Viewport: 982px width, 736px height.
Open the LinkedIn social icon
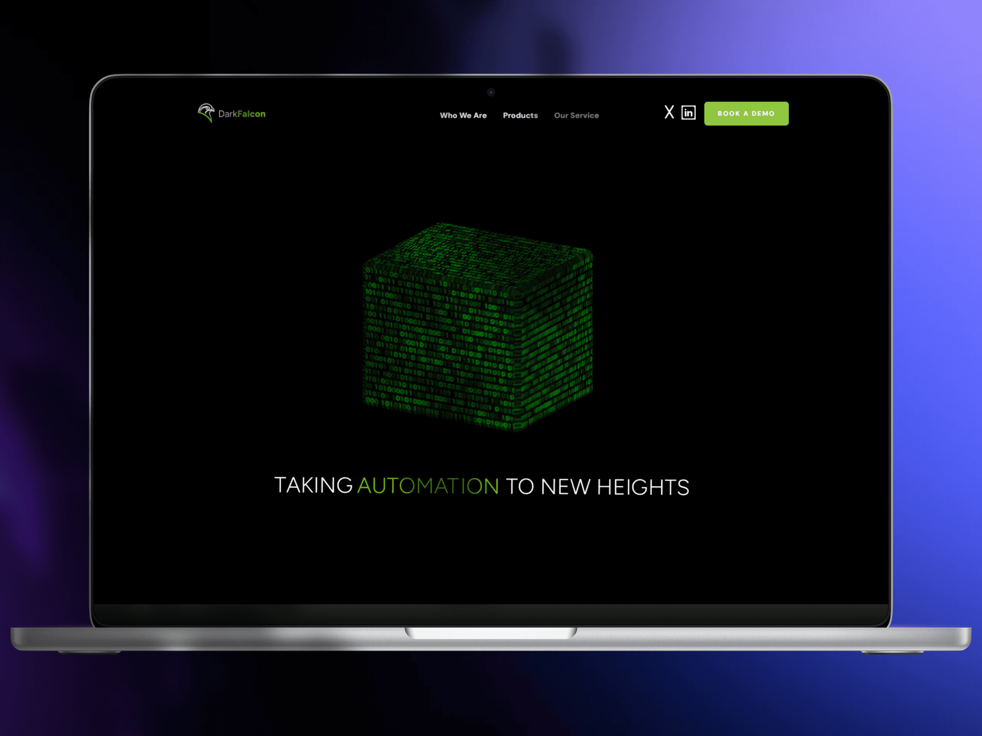(x=688, y=113)
